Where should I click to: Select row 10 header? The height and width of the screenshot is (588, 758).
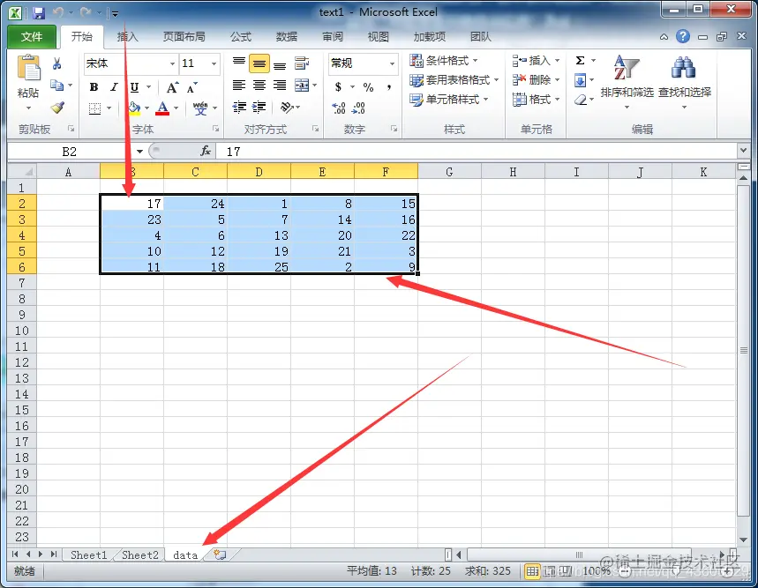coord(22,331)
